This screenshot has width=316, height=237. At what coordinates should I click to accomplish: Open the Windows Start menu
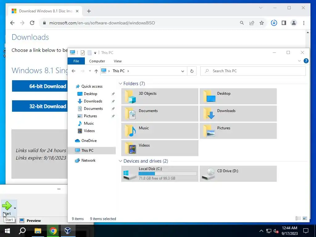click(7, 231)
